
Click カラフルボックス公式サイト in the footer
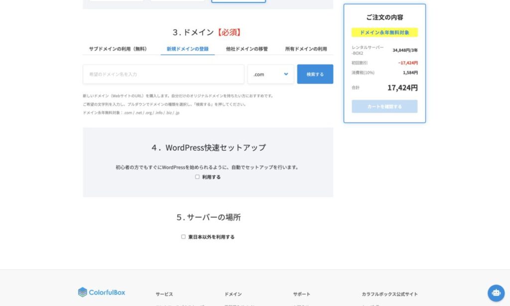point(389,294)
